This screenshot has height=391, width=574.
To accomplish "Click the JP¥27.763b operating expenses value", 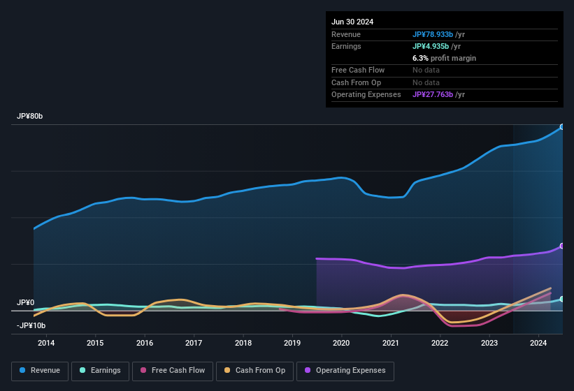I will click(433, 94).
